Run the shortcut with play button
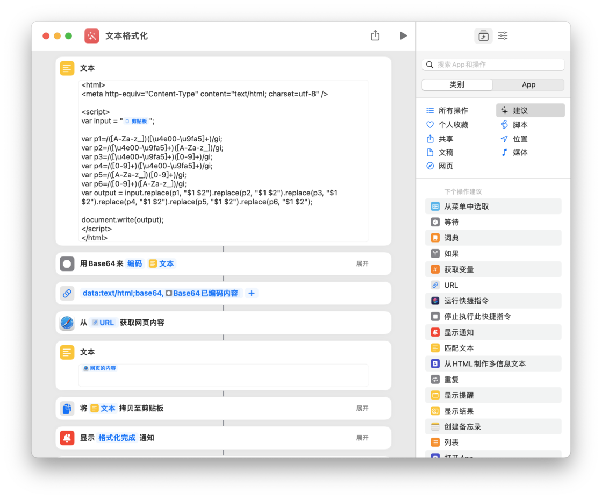This screenshot has height=499, width=602. tap(403, 35)
